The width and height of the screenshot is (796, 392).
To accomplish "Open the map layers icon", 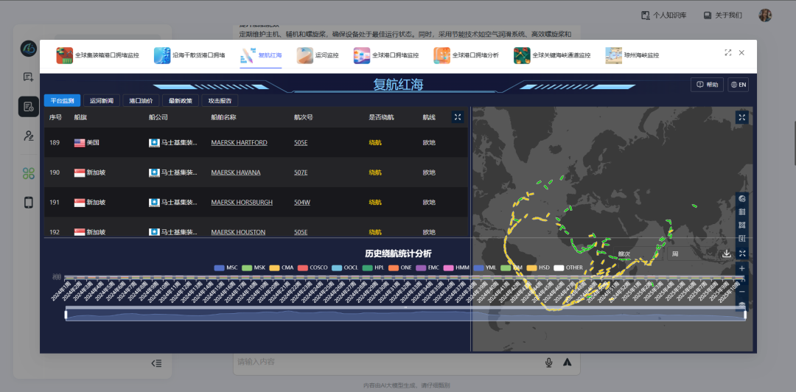I will click(741, 304).
